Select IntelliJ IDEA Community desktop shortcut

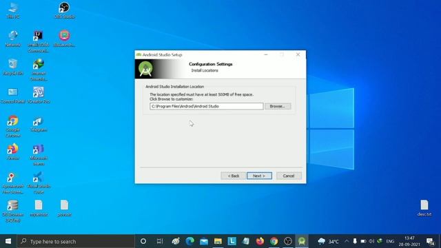tap(39, 42)
